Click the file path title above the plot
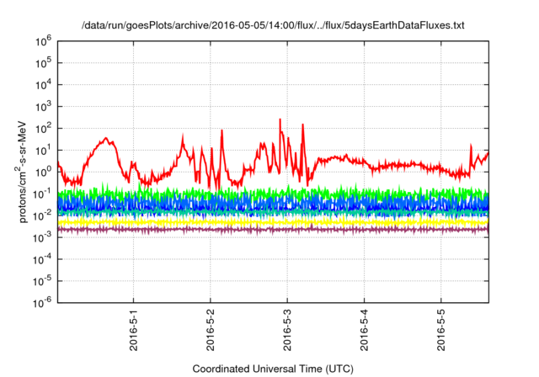Screen dimensions: 539x377 273,25
